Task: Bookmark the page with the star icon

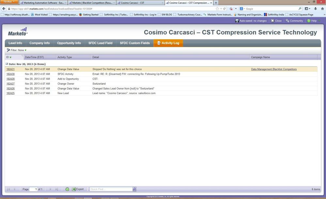Action: pos(217,9)
